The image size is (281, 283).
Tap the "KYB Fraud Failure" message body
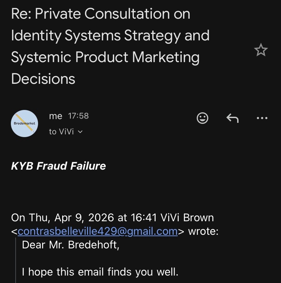(58, 166)
